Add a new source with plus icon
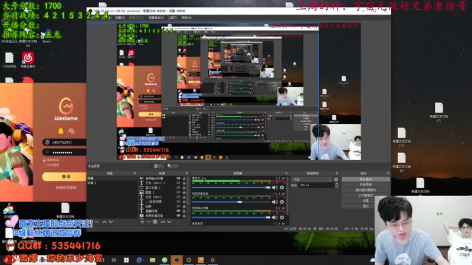The image size is (472, 265). click(x=142, y=222)
